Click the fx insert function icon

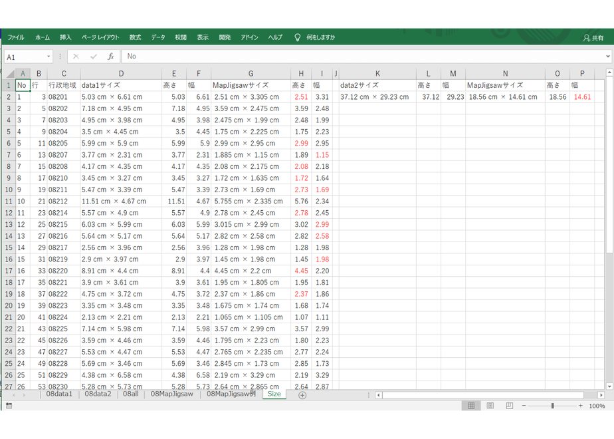111,57
